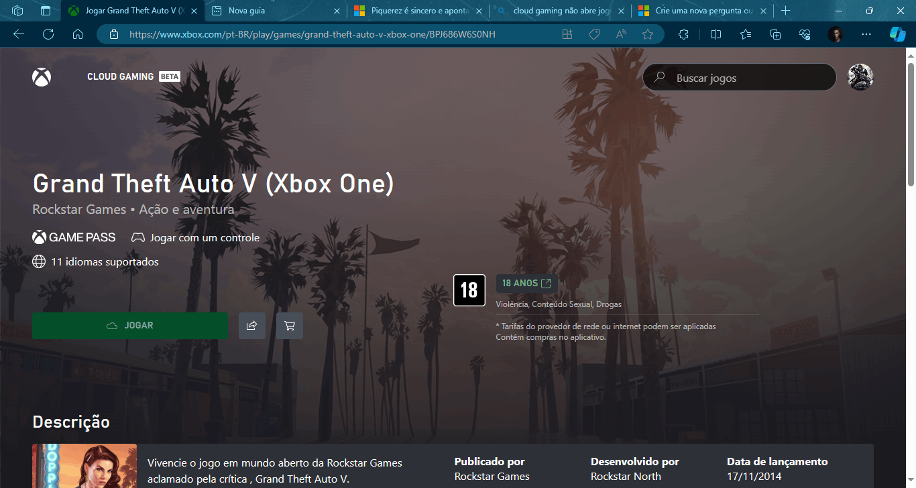Start the game with the Jogar button

coord(130,325)
